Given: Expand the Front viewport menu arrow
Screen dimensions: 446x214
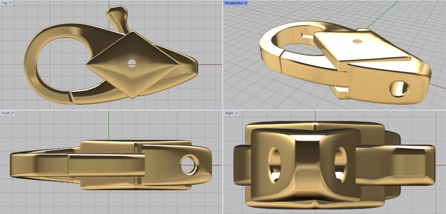Looking at the screenshot, I should 13,113.
